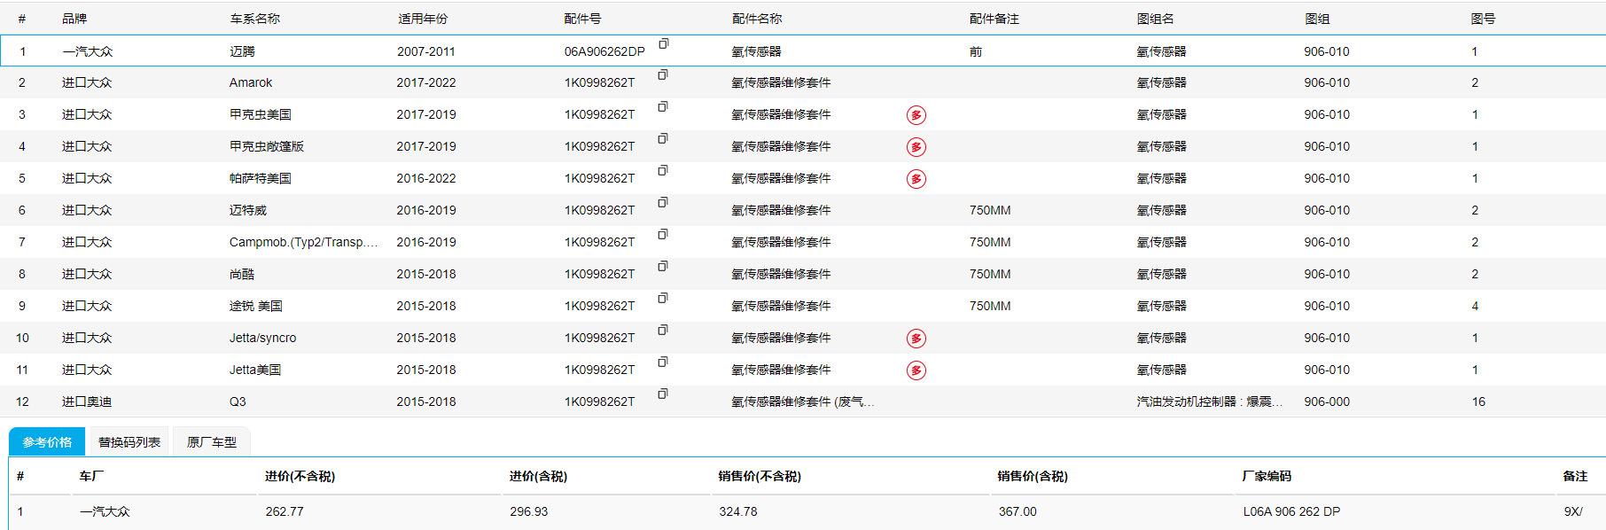Select the Jetta美国 model cell
This screenshot has height=530, width=1606.
[x=255, y=370]
